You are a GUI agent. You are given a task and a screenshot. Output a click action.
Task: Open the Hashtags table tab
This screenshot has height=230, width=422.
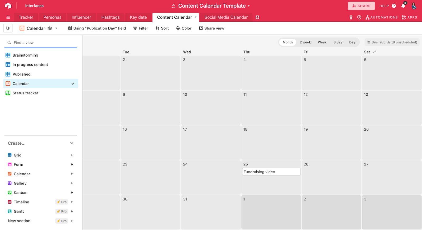tap(111, 17)
